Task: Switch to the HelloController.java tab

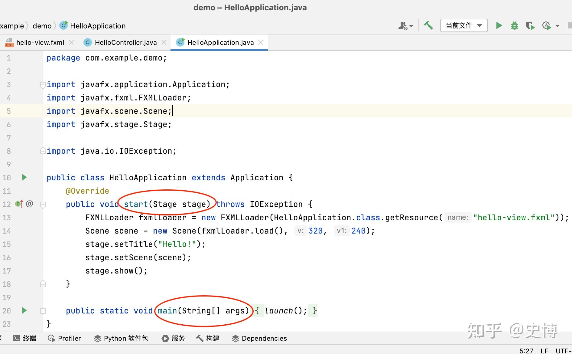Action: click(x=125, y=42)
